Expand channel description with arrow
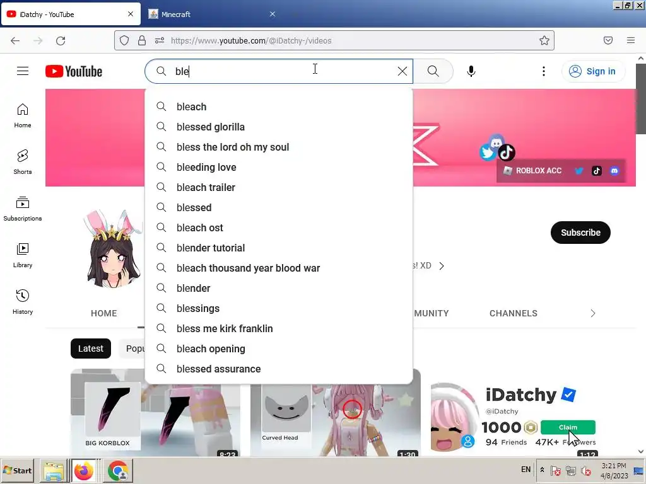Screen dimensions: 646x484 click(442, 266)
